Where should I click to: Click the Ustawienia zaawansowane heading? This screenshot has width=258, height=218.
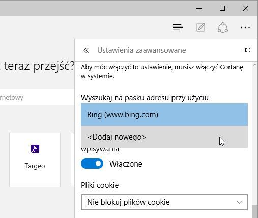141,50
